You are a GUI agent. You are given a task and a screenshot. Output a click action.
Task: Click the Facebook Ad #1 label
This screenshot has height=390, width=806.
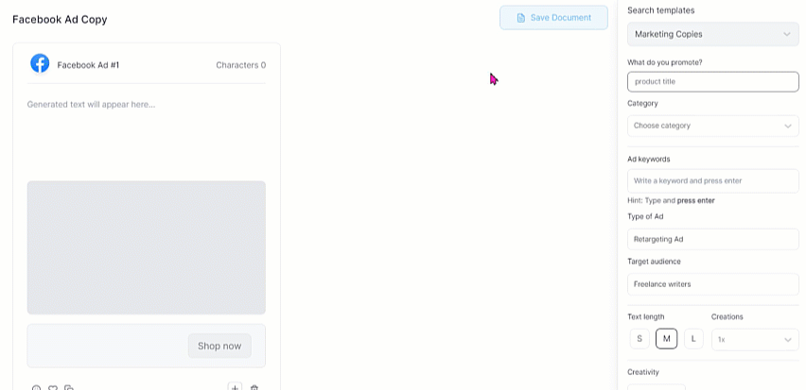(x=88, y=65)
